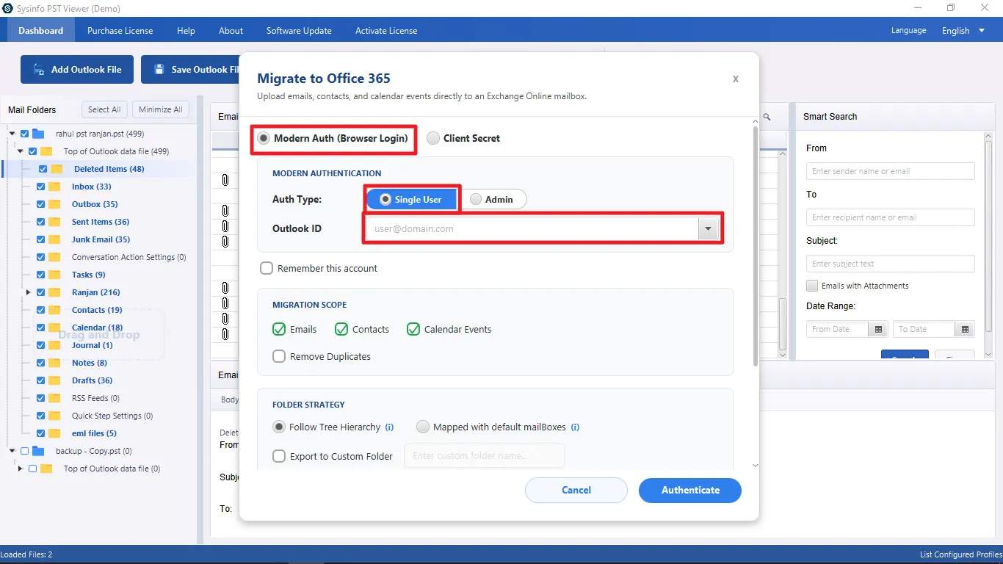Click the info icon beside Mapped with default mailBoxes
Screen dimensions: 1003x564
[x=575, y=427]
